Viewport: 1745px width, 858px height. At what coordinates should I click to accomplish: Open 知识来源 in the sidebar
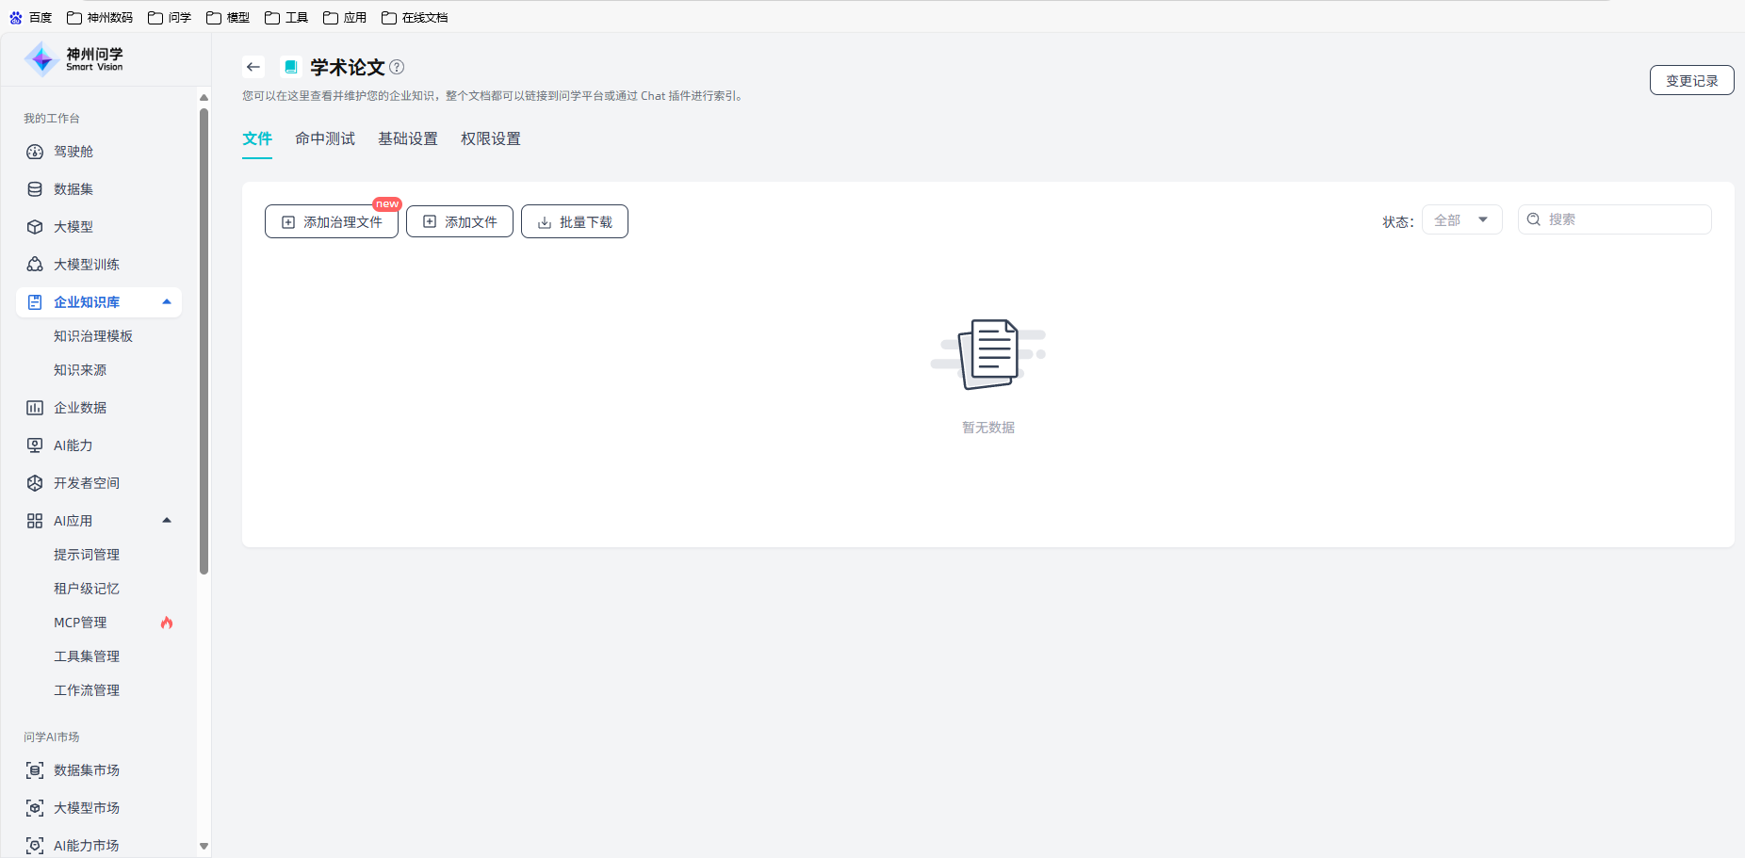(x=80, y=370)
